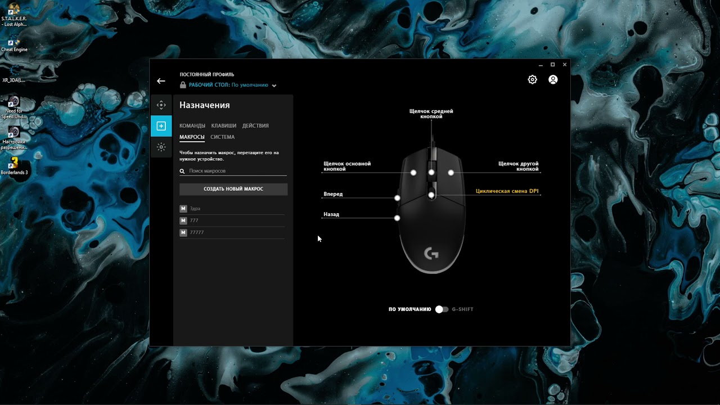Open Need for Speed Underground shortcut

[14, 107]
